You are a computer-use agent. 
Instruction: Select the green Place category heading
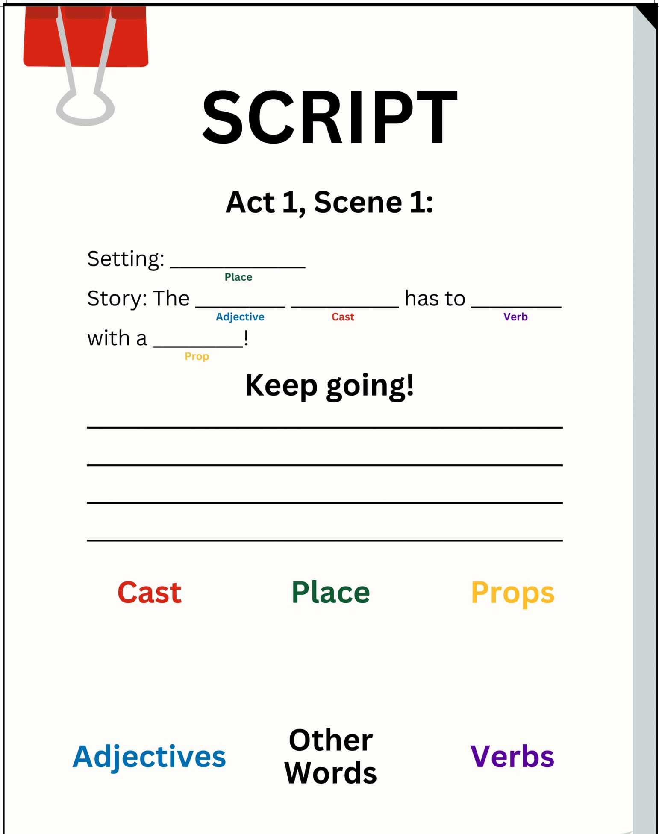point(331,593)
